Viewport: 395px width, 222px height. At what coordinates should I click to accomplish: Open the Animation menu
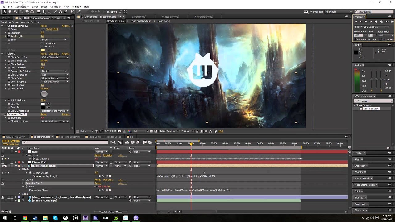click(x=56, y=6)
